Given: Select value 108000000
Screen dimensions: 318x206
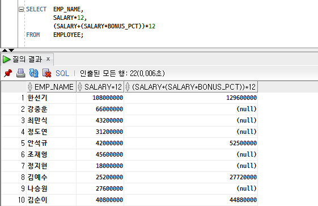Looking at the screenshot, I should click(x=100, y=98).
